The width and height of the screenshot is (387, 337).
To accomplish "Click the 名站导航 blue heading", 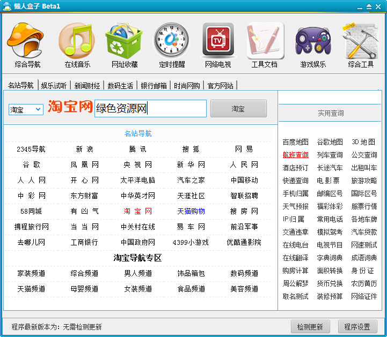I will click(138, 133).
